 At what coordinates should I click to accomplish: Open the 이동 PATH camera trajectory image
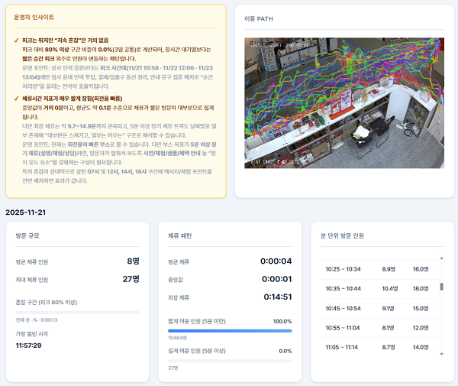[344, 103]
